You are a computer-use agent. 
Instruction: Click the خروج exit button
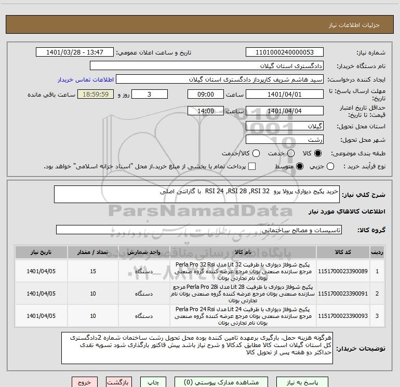85,382
